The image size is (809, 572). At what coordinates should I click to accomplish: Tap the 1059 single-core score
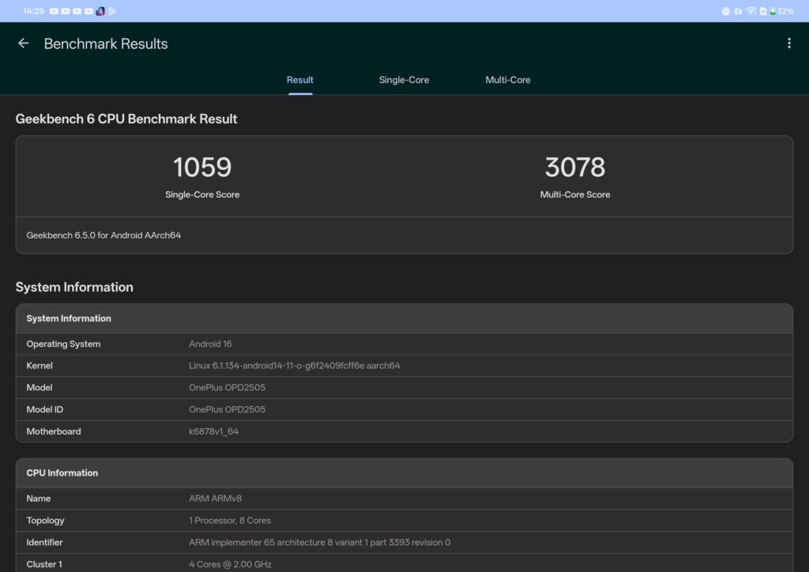pos(202,167)
